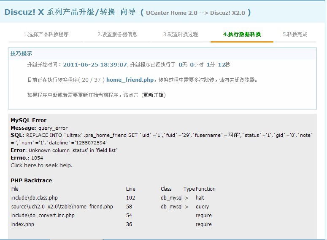This screenshot has height=240, width=327.
Task: Click require in index.php row
Action: pyautogui.click(x=204, y=224)
